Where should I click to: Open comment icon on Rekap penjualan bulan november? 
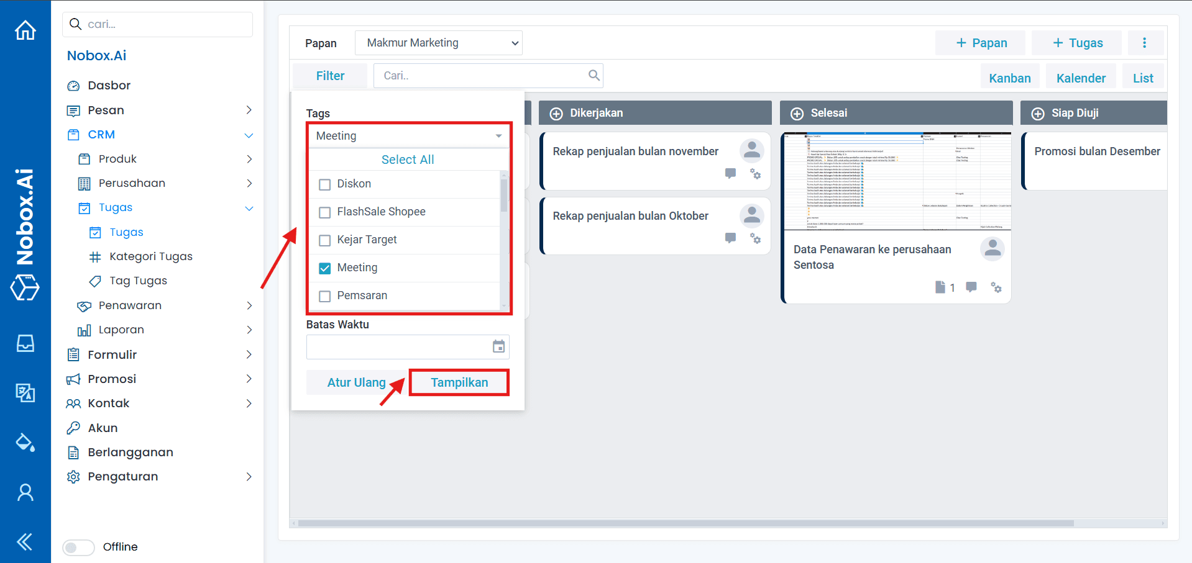coord(730,174)
